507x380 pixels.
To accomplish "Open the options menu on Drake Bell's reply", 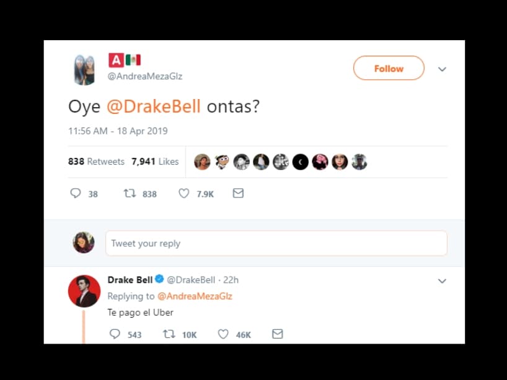I will [x=442, y=280].
